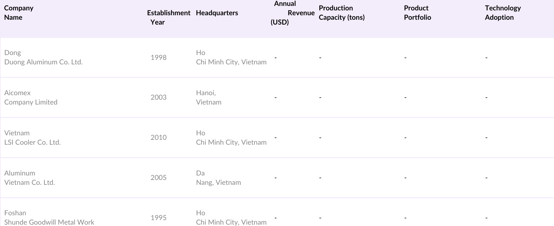554x226 pixels.
Task: Click the Annual Revenue (USD) header
Action: click(292, 13)
